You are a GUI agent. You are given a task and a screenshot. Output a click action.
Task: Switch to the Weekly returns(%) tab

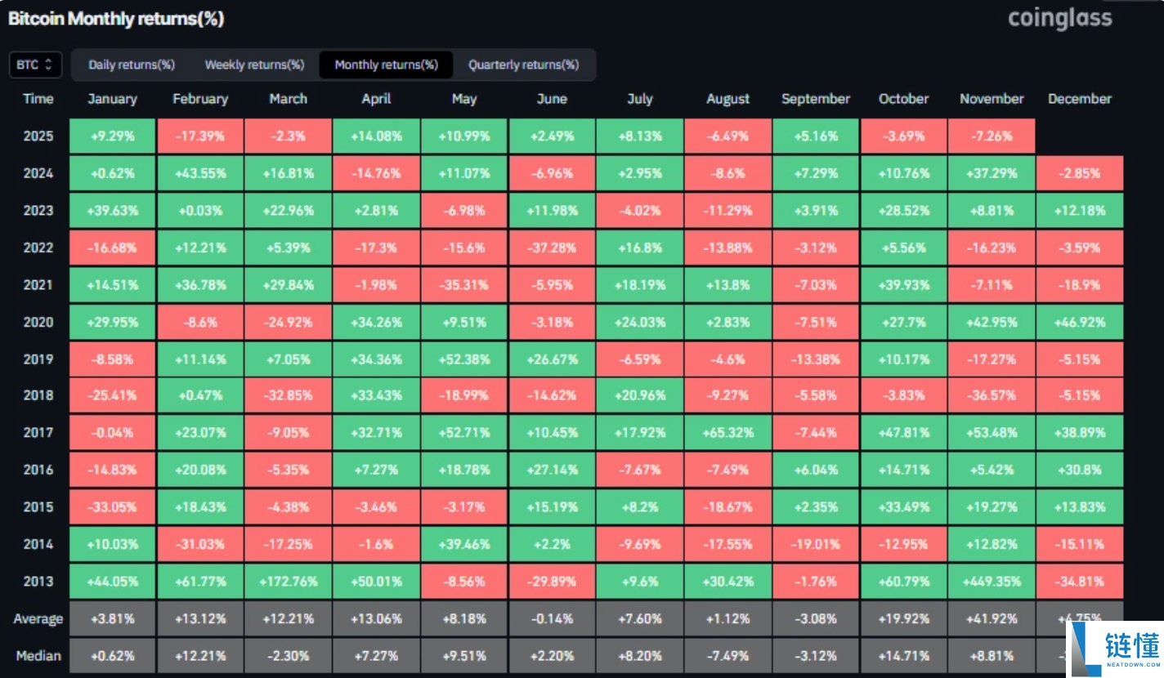(x=254, y=65)
